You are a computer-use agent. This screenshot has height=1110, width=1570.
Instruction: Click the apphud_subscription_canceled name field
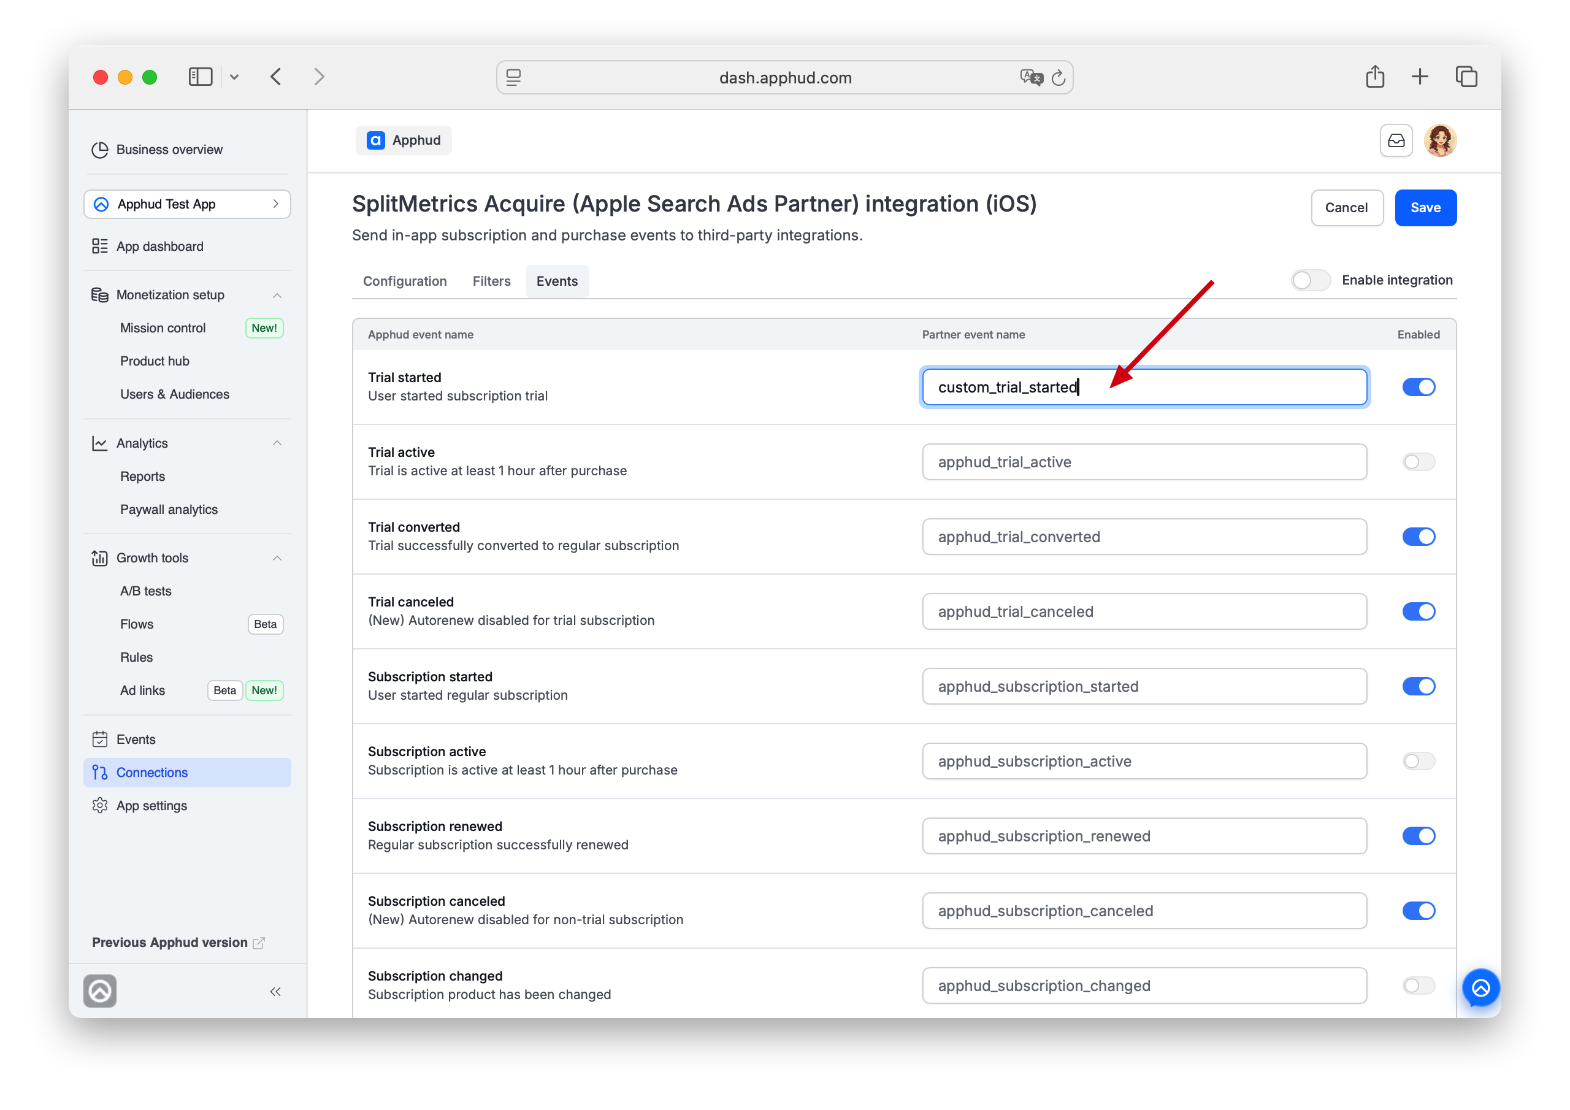tap(1144, 912)
